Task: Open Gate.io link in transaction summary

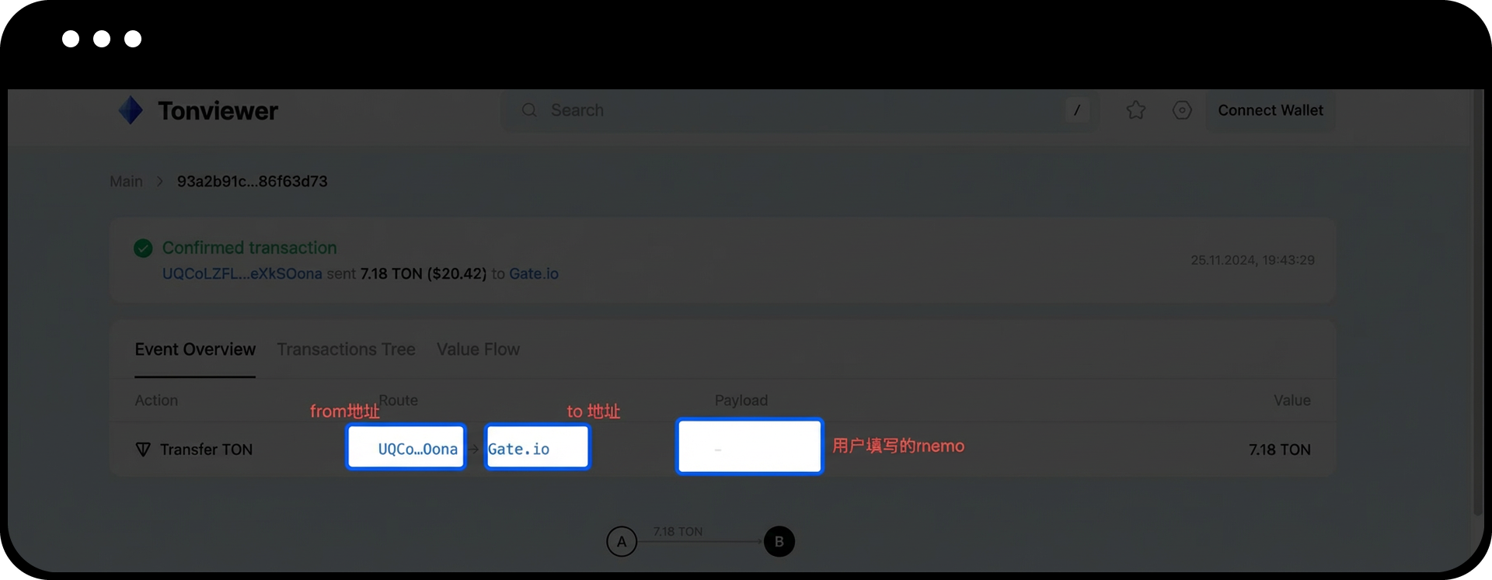Action: pos(534,274)
